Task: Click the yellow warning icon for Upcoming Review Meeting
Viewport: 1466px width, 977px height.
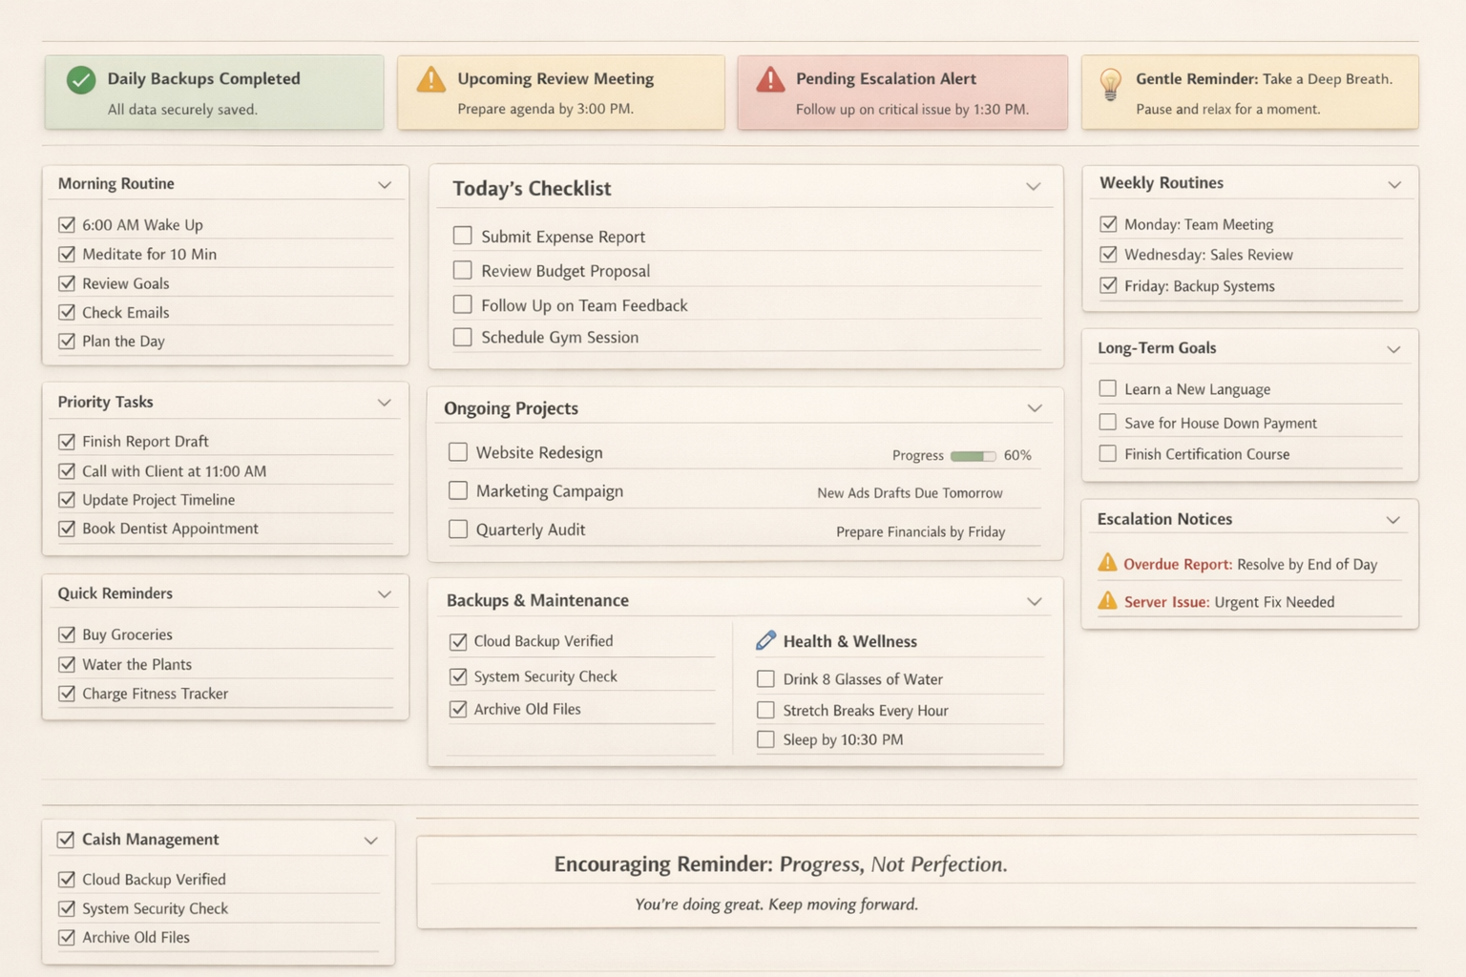Action: click(x=431, y=79)
